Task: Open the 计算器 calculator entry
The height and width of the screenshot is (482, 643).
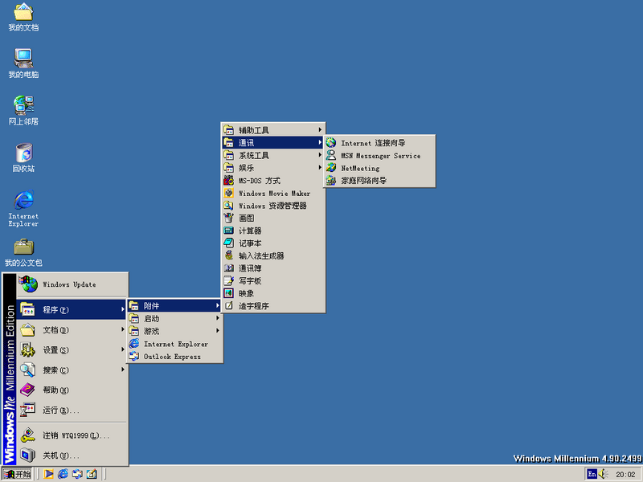Action: 273,231
